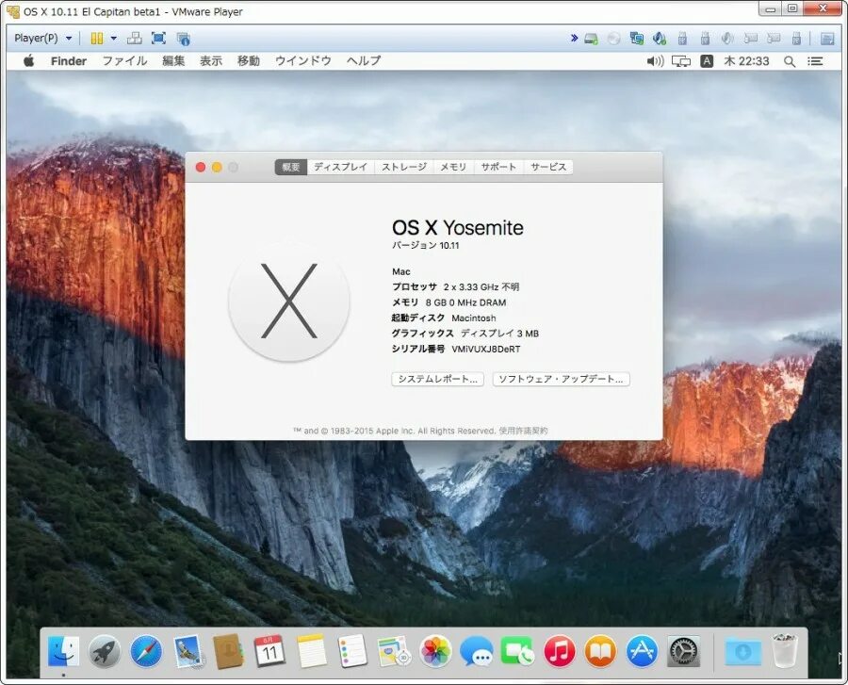
Task: Switch to the ディスプレイ tab
Action: 341,167
